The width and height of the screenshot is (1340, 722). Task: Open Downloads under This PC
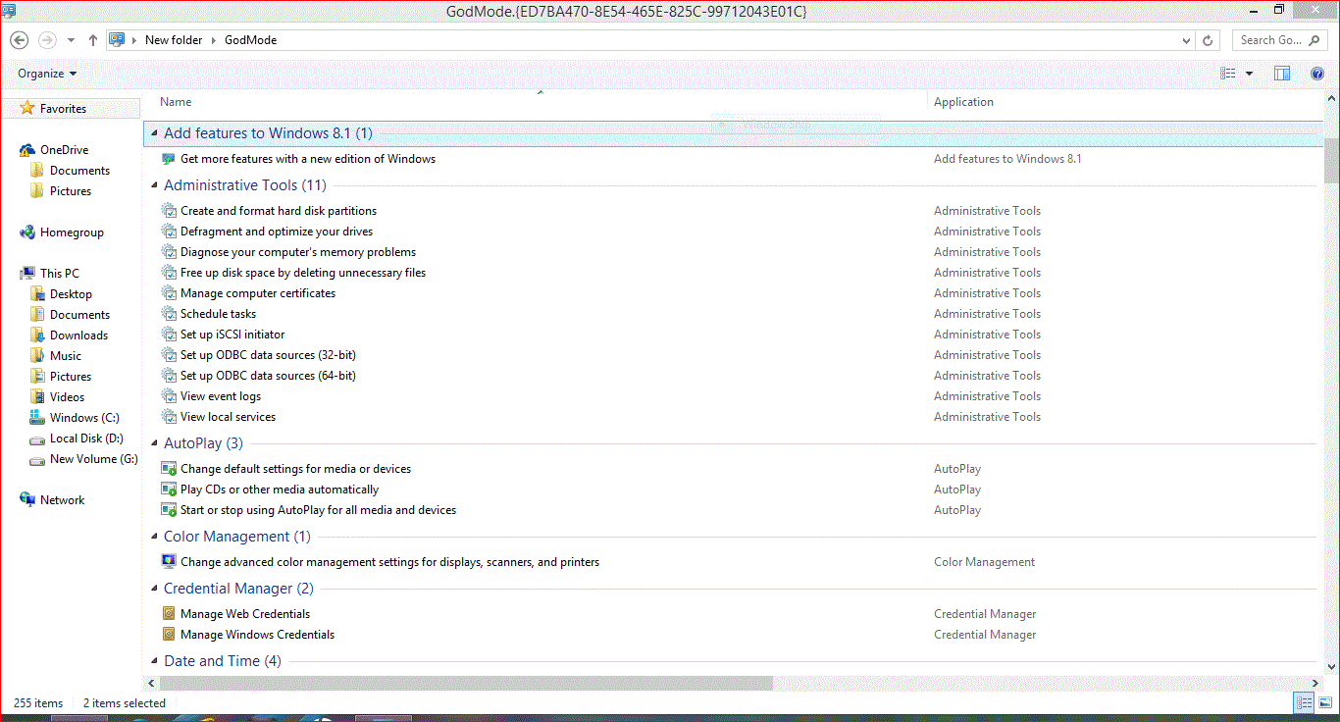[78, 335]
